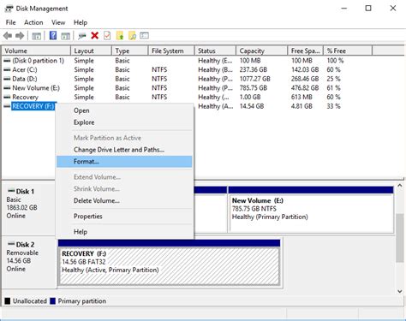Click the yellow folder icon with green arrow
The image size is (406, 321).
[120, 36]
